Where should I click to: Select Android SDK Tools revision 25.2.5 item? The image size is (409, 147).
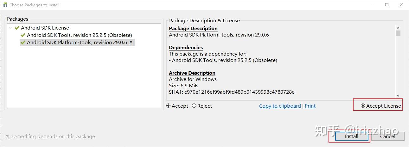pyautogui.click(x=79, y=35)
